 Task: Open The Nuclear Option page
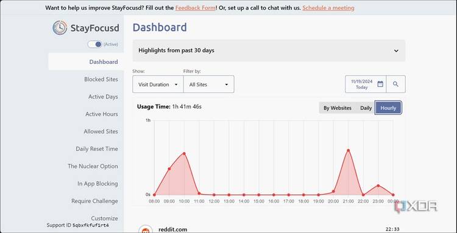pos(93,166)
